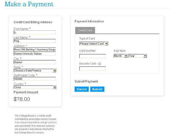Image resolution: width=170 pixels, height=137 pixels.
Task: Open the Type of Card dropdown
Action: click(x=94, y=44)
